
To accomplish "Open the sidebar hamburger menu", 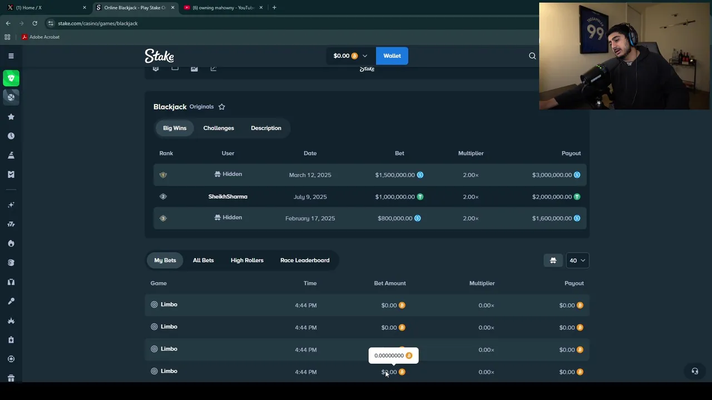I will 11,56.
